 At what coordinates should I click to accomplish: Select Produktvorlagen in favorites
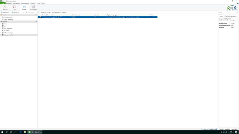tap(8, 17)
